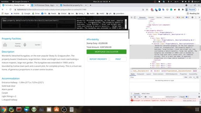
Task: Open a new browser tab with plus
Action: coord(90,5)
